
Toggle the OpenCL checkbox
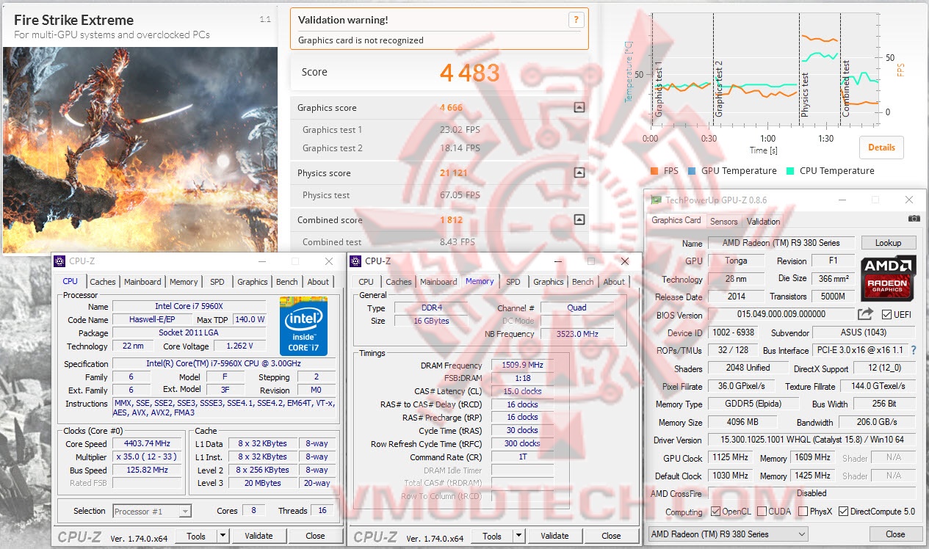pyautogui.click(x=715, y=512)
